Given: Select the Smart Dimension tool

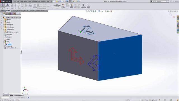Looking at the screenshot, I should [x=8, y=5].
